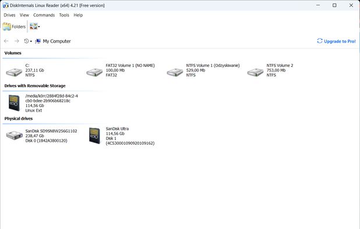Select the NTFS Volume 1 (Odzyskiwanie) drive icon

tap(175, 72)
